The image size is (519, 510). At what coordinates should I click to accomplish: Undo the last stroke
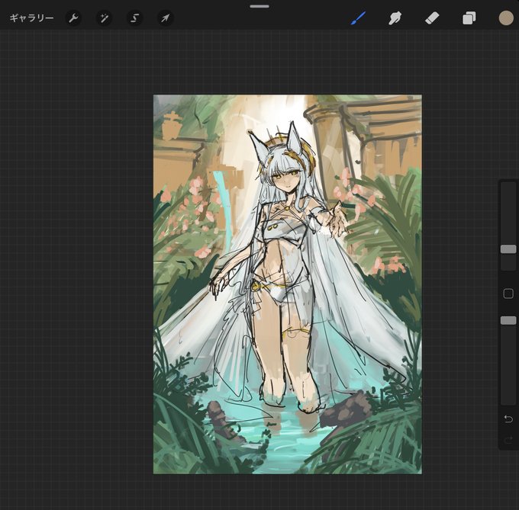(508, 419)
